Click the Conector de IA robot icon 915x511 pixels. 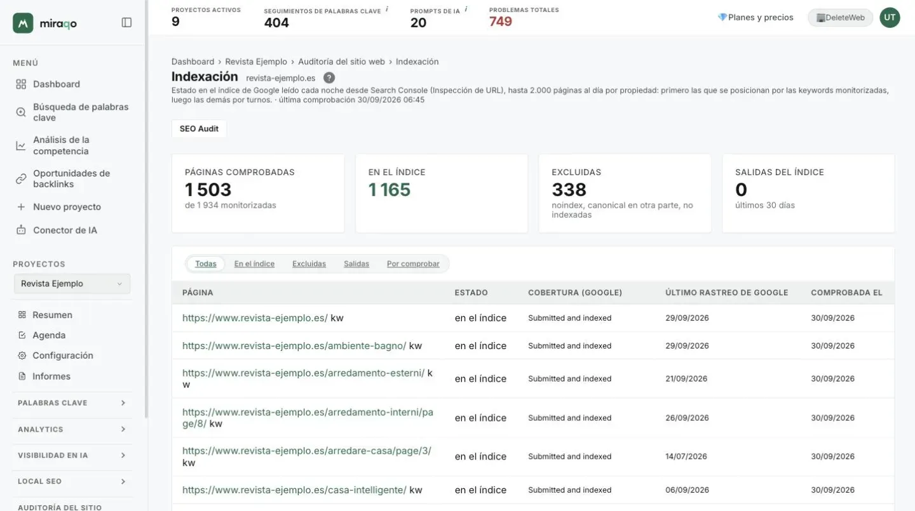coord(21,230)
